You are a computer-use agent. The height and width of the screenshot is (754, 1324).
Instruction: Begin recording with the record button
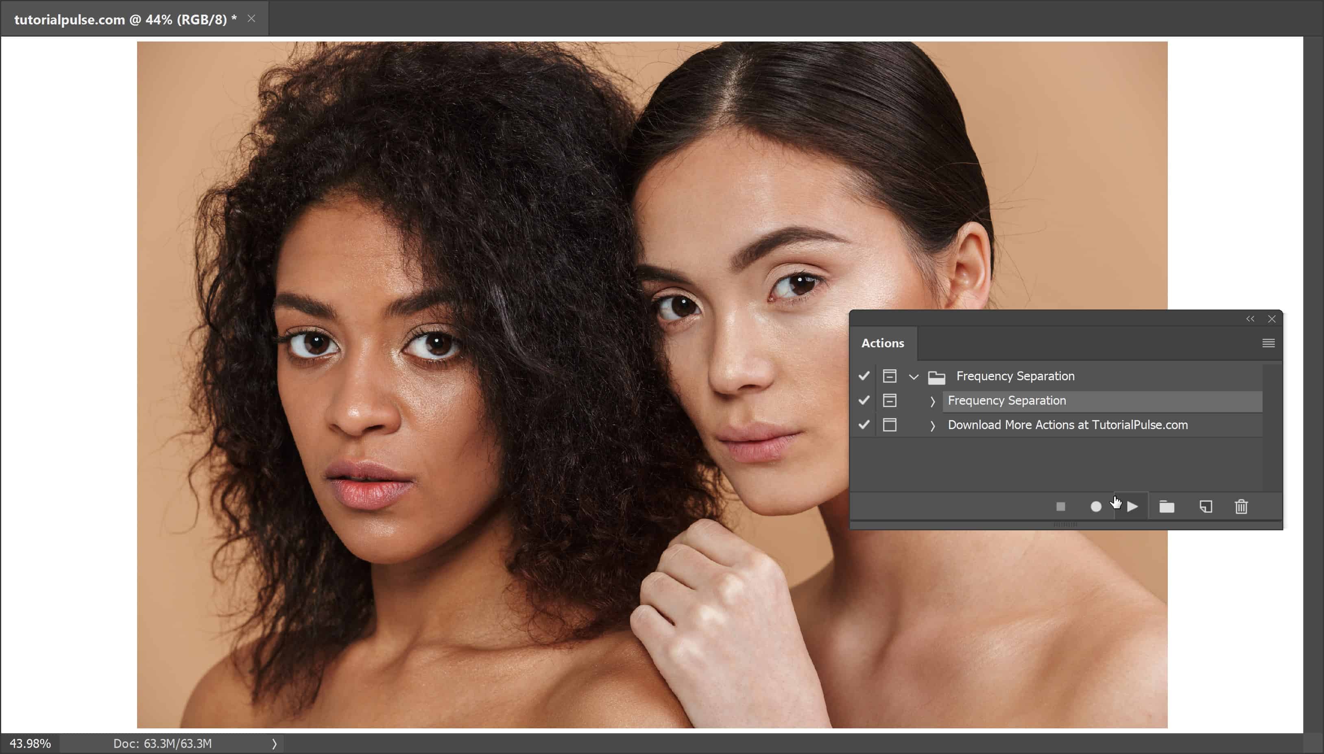click(x=1096, y=506)
